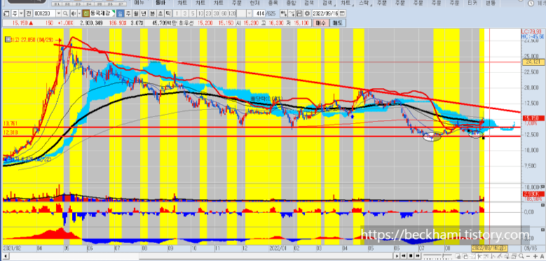Click the horizontal scrollbar below the chart
Viewport: 546px width, 261px height.
(266, 256)
